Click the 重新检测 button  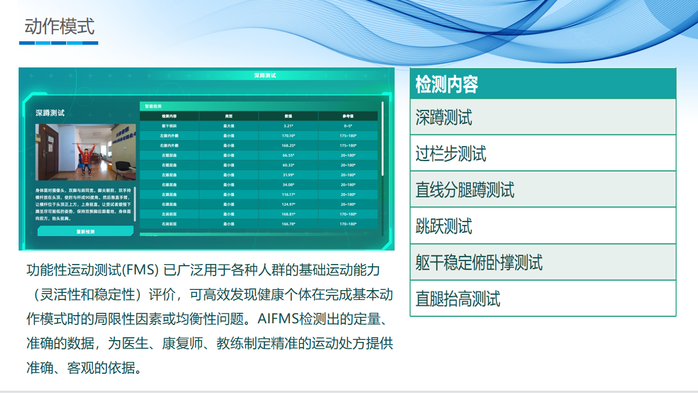(85, 231)
